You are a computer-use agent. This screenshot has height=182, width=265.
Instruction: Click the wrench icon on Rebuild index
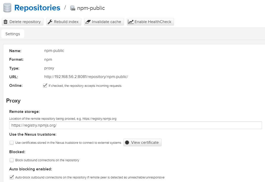click(x=50, y=22)
